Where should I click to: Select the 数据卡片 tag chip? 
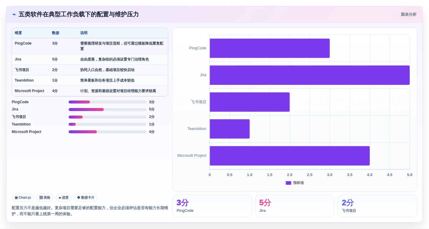pos(86,198)
